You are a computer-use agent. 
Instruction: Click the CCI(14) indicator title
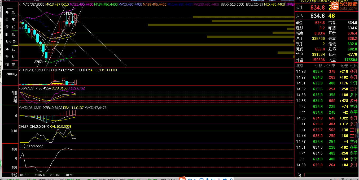point(24,146)
